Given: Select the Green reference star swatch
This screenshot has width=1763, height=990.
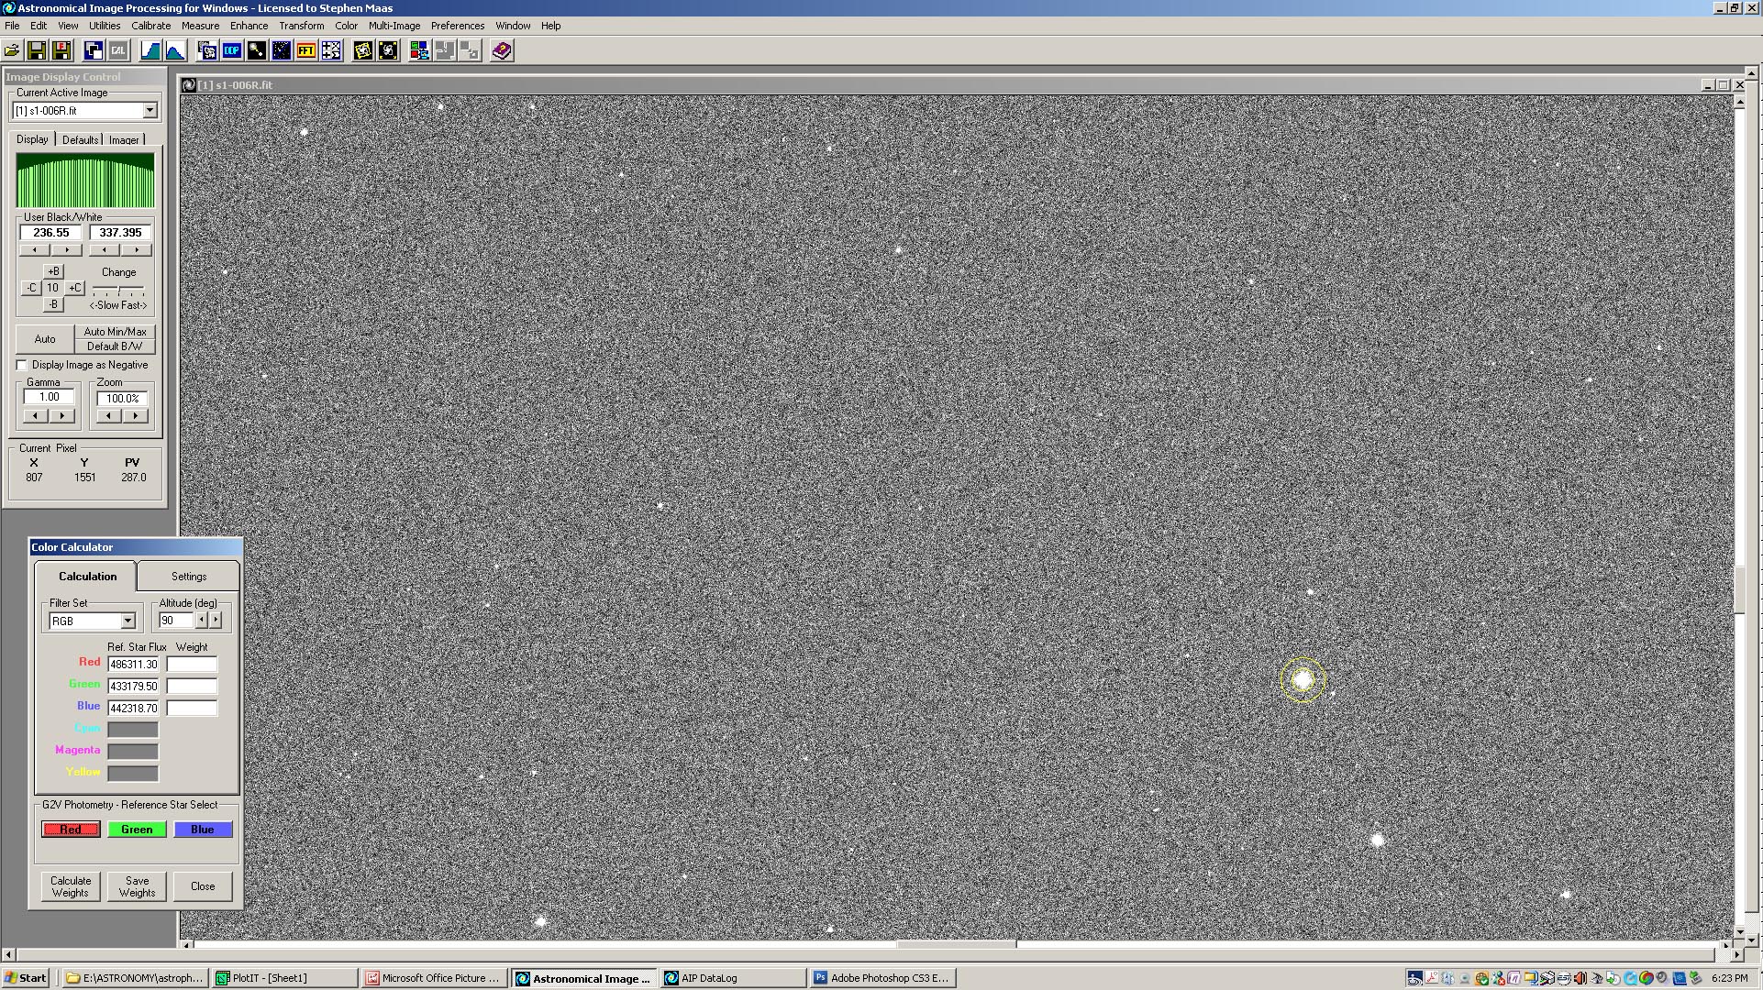Looking at the screenshot, I should [x=137, y=830].
